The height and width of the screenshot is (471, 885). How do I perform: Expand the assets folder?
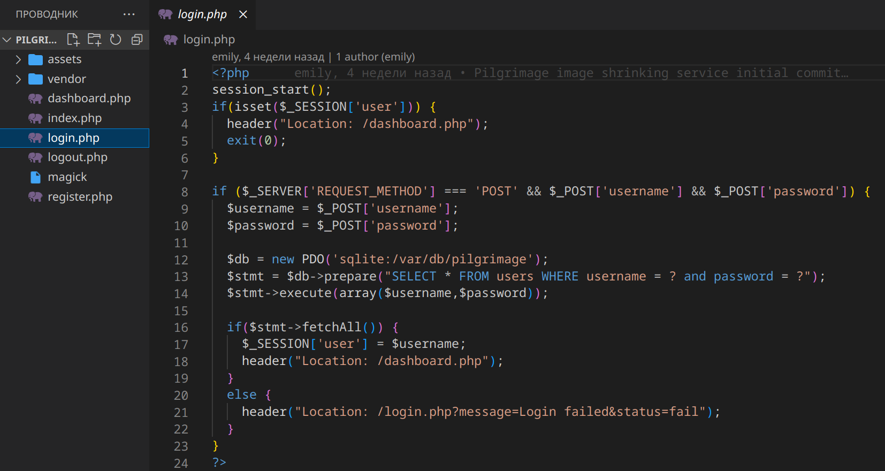pyautogui.click(x=18, y=59)
